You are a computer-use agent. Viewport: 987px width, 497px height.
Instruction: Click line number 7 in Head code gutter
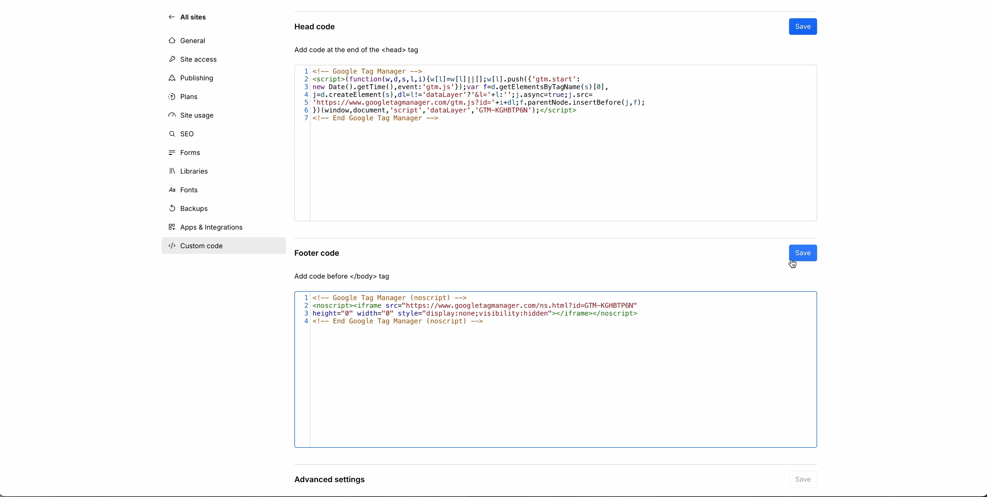click(306, 118)
